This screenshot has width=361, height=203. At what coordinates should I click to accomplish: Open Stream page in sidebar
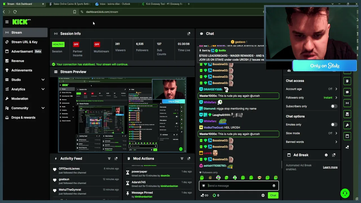click(25, 32)
